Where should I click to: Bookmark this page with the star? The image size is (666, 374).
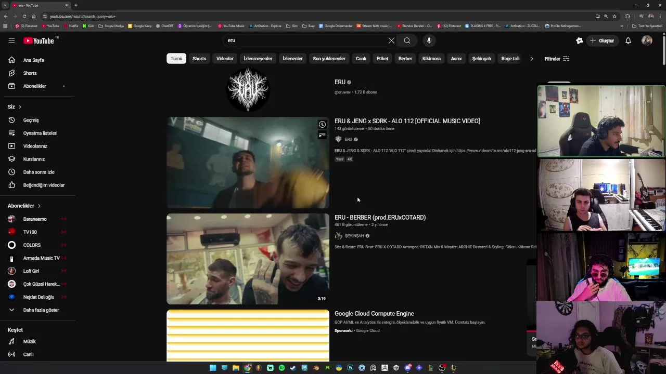614,16
